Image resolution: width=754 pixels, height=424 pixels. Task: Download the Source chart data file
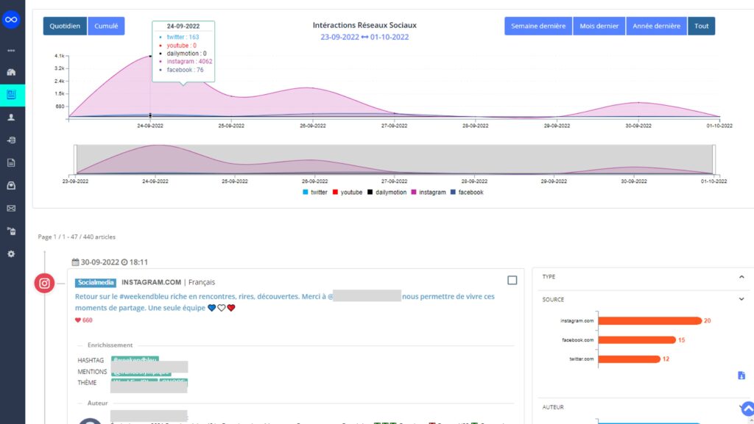click(x=741, y=376)
